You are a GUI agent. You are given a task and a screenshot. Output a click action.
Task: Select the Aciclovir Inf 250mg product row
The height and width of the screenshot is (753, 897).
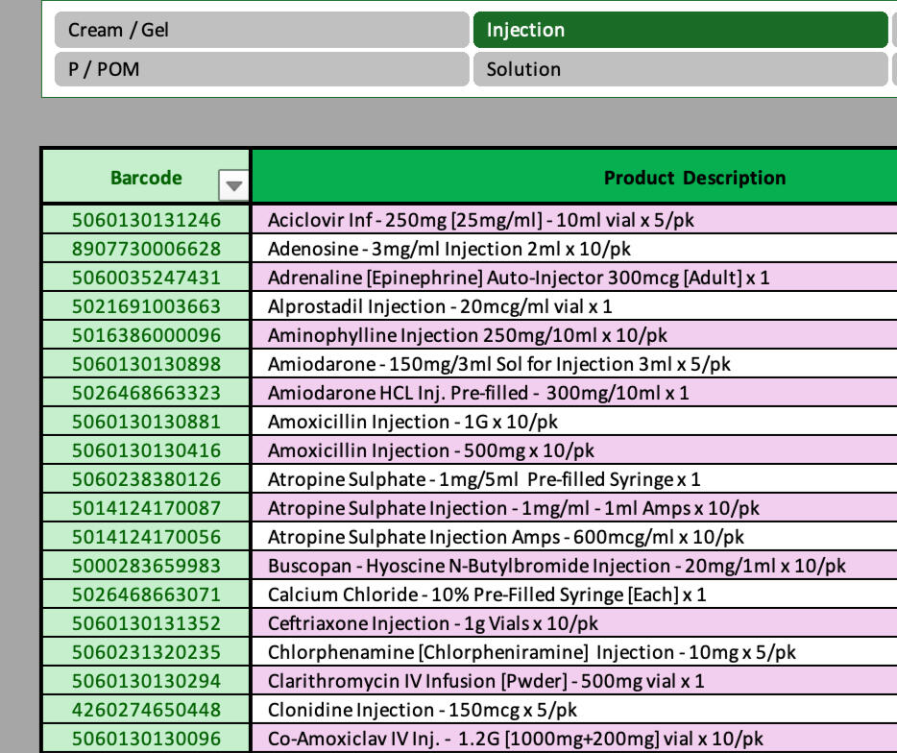pos(480,220)
